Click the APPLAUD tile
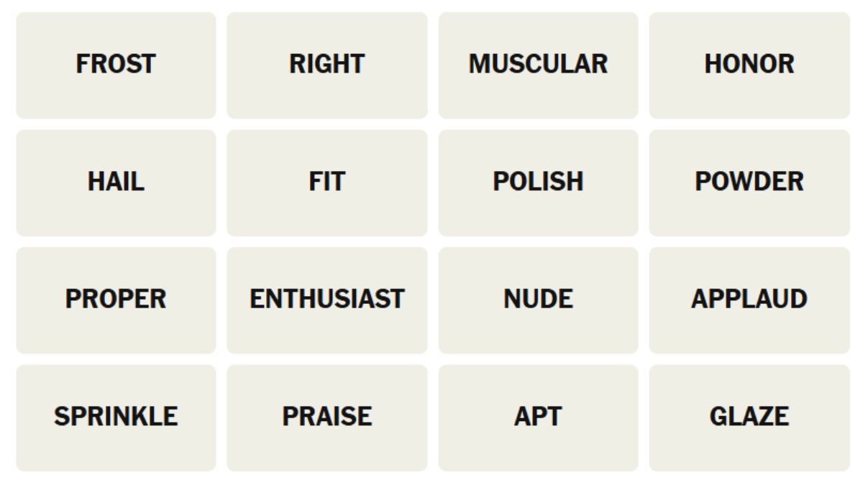Viewport: 863px width, 485px height. (749, 300)
